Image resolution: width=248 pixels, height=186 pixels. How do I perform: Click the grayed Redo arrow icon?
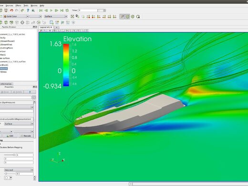click(17, 10)
